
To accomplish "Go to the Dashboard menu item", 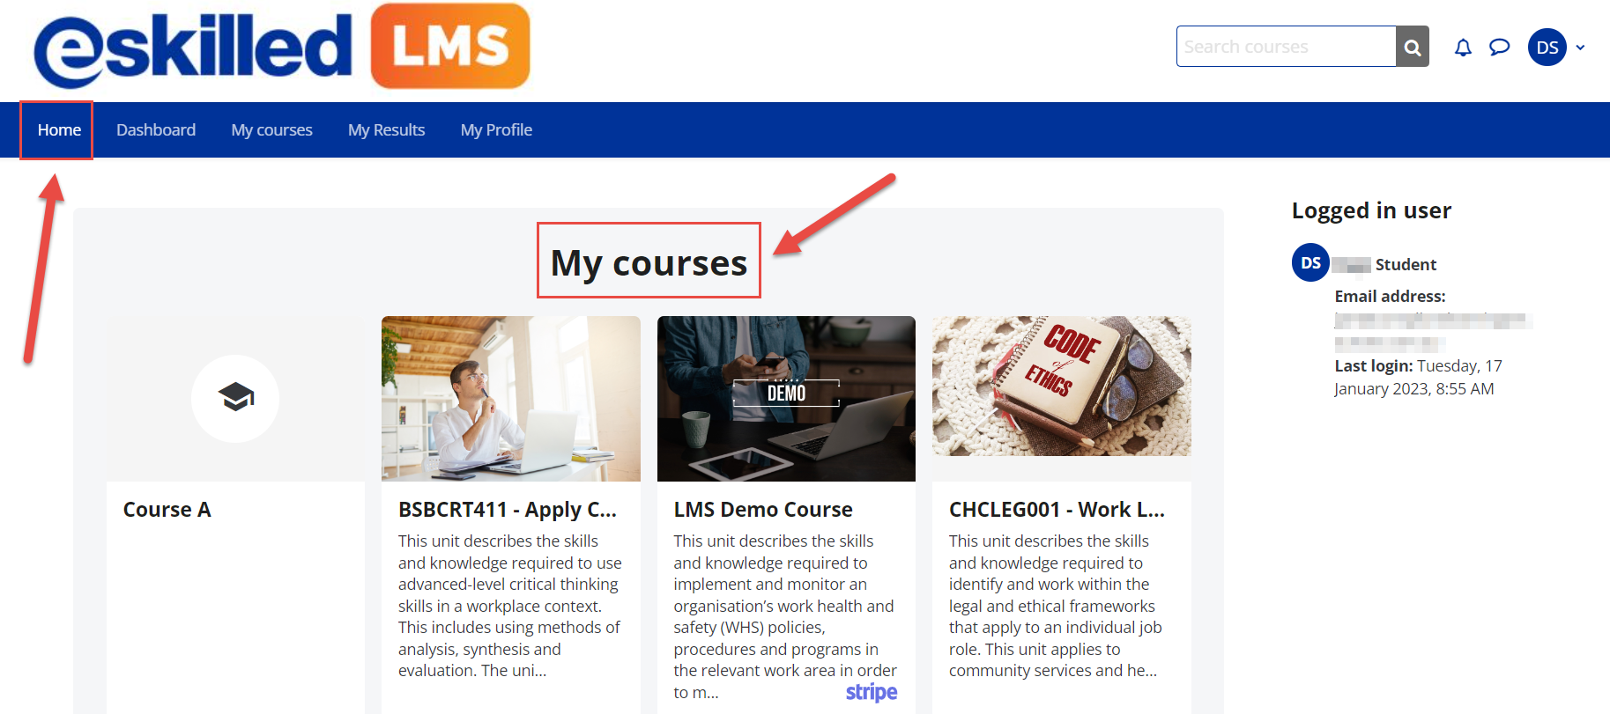I will tap(156, 129).
